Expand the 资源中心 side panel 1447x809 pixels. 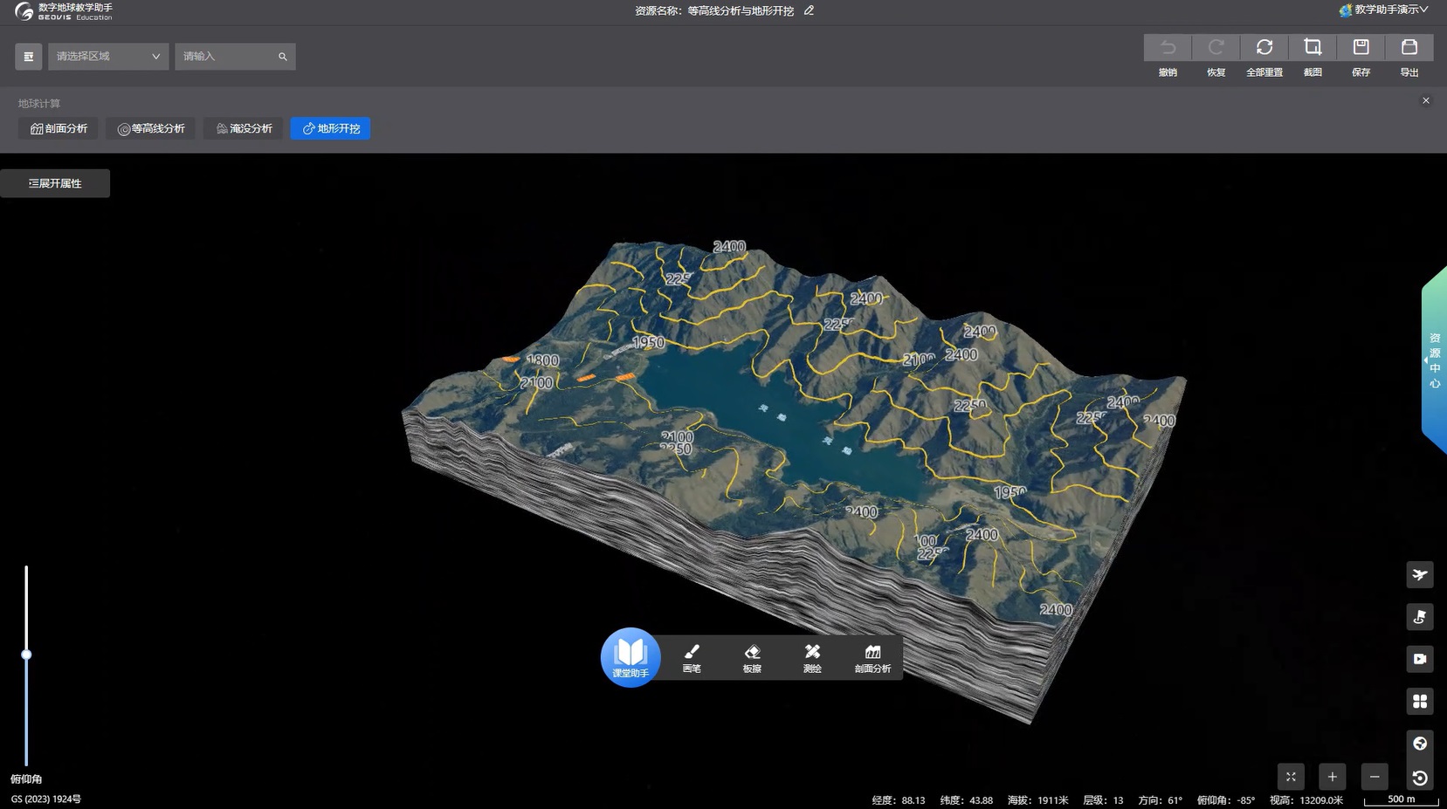(1434, 360)
